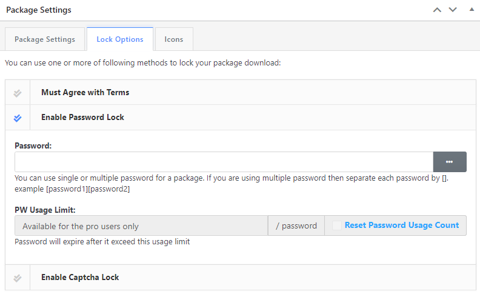Open the Icons tab

pos(174,39)
